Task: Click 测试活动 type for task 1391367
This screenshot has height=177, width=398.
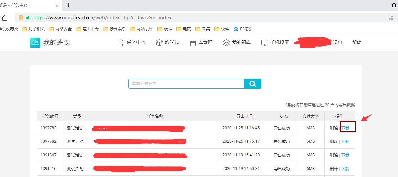Action: point(75,155)
